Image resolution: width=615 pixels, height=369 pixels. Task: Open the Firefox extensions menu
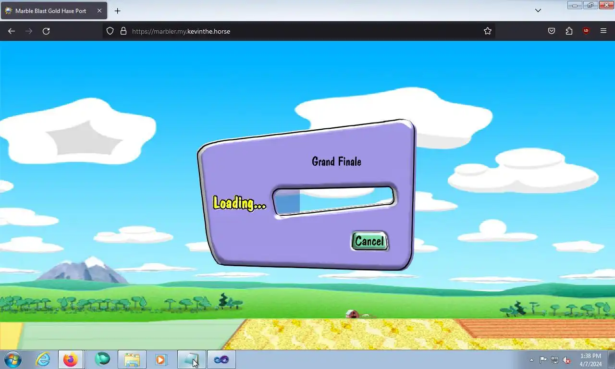[x=569, y=31]
